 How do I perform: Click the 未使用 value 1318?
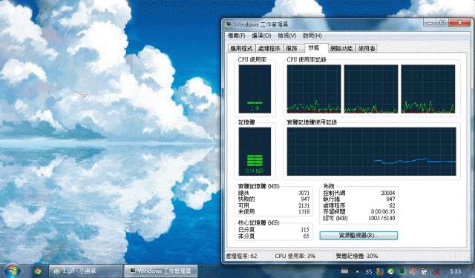[304, 212]
